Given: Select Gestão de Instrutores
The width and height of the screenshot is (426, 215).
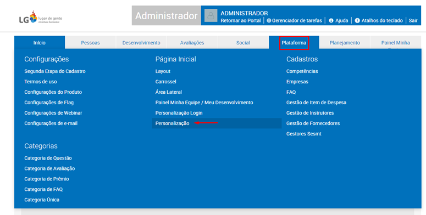Looking at the screenshot, I should (310, 113).
